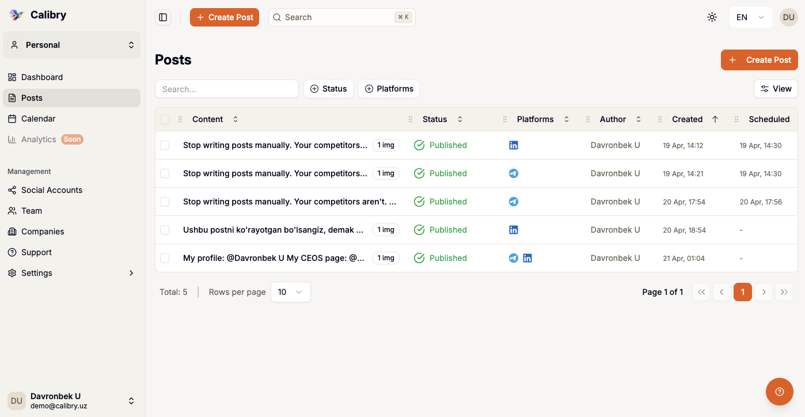Open the Platforms filter button
The height and width of the screenshot is (417, 805).
[389, 89]
